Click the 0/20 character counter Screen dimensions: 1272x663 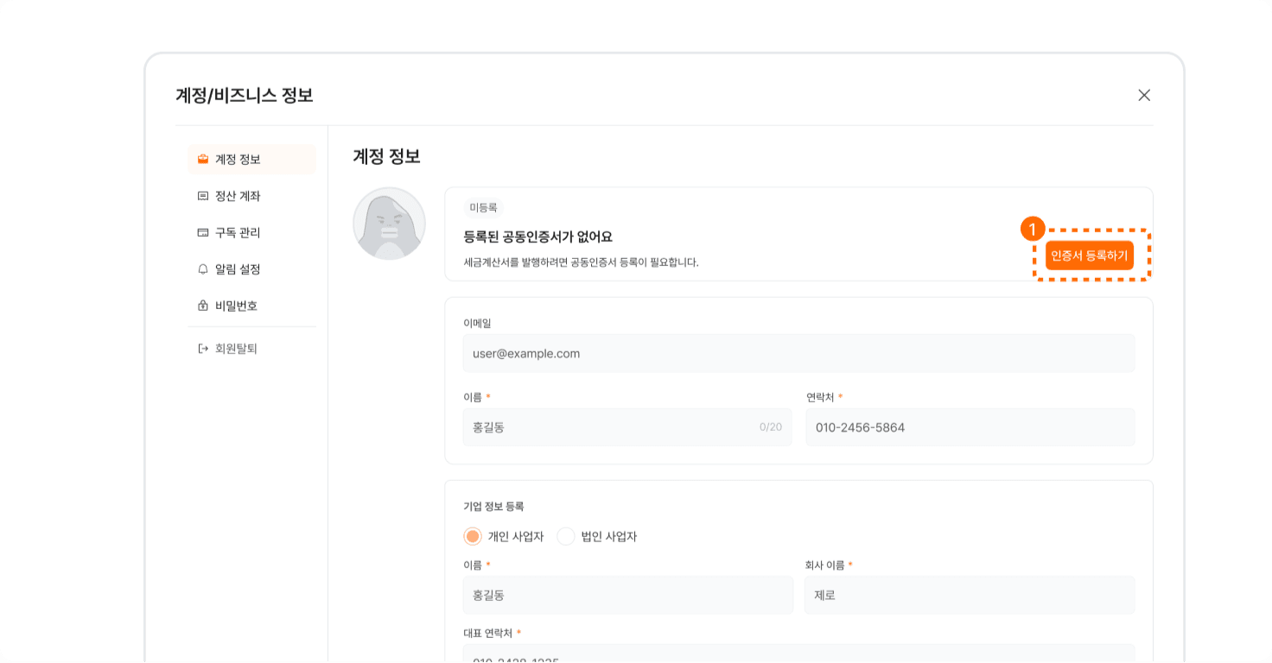771,427
